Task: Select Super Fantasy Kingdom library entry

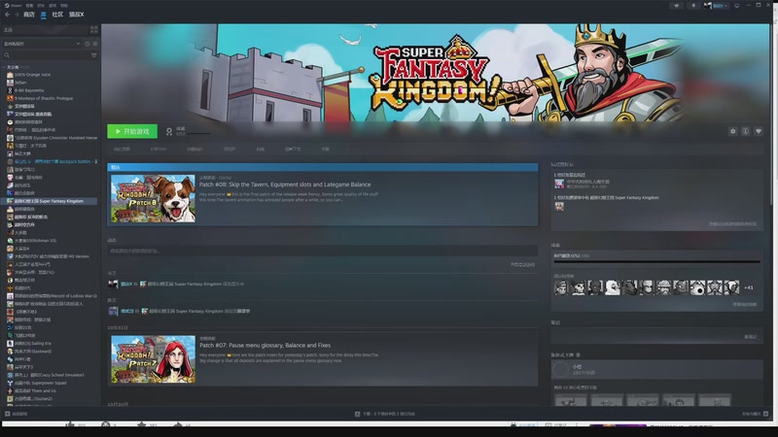Action: click(x=50, y=201)
